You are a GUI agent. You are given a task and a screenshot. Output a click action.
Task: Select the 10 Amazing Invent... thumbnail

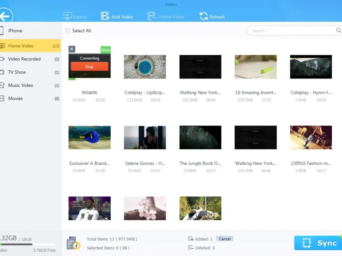256,67
